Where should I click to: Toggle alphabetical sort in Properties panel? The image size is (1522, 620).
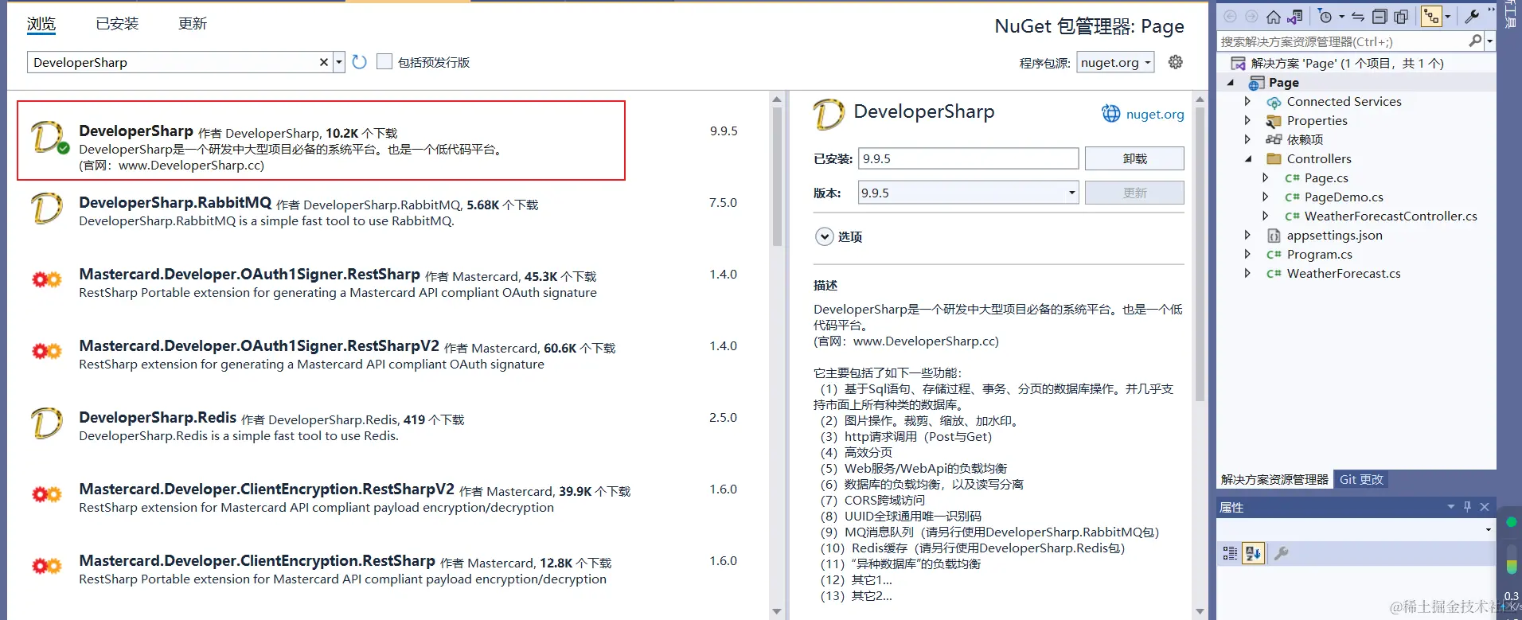[1253, 553]
